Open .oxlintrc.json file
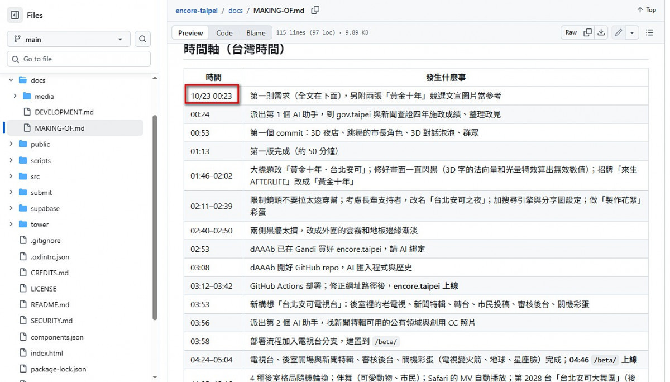Viewport: 670px width, 382px height. (50, 257)
